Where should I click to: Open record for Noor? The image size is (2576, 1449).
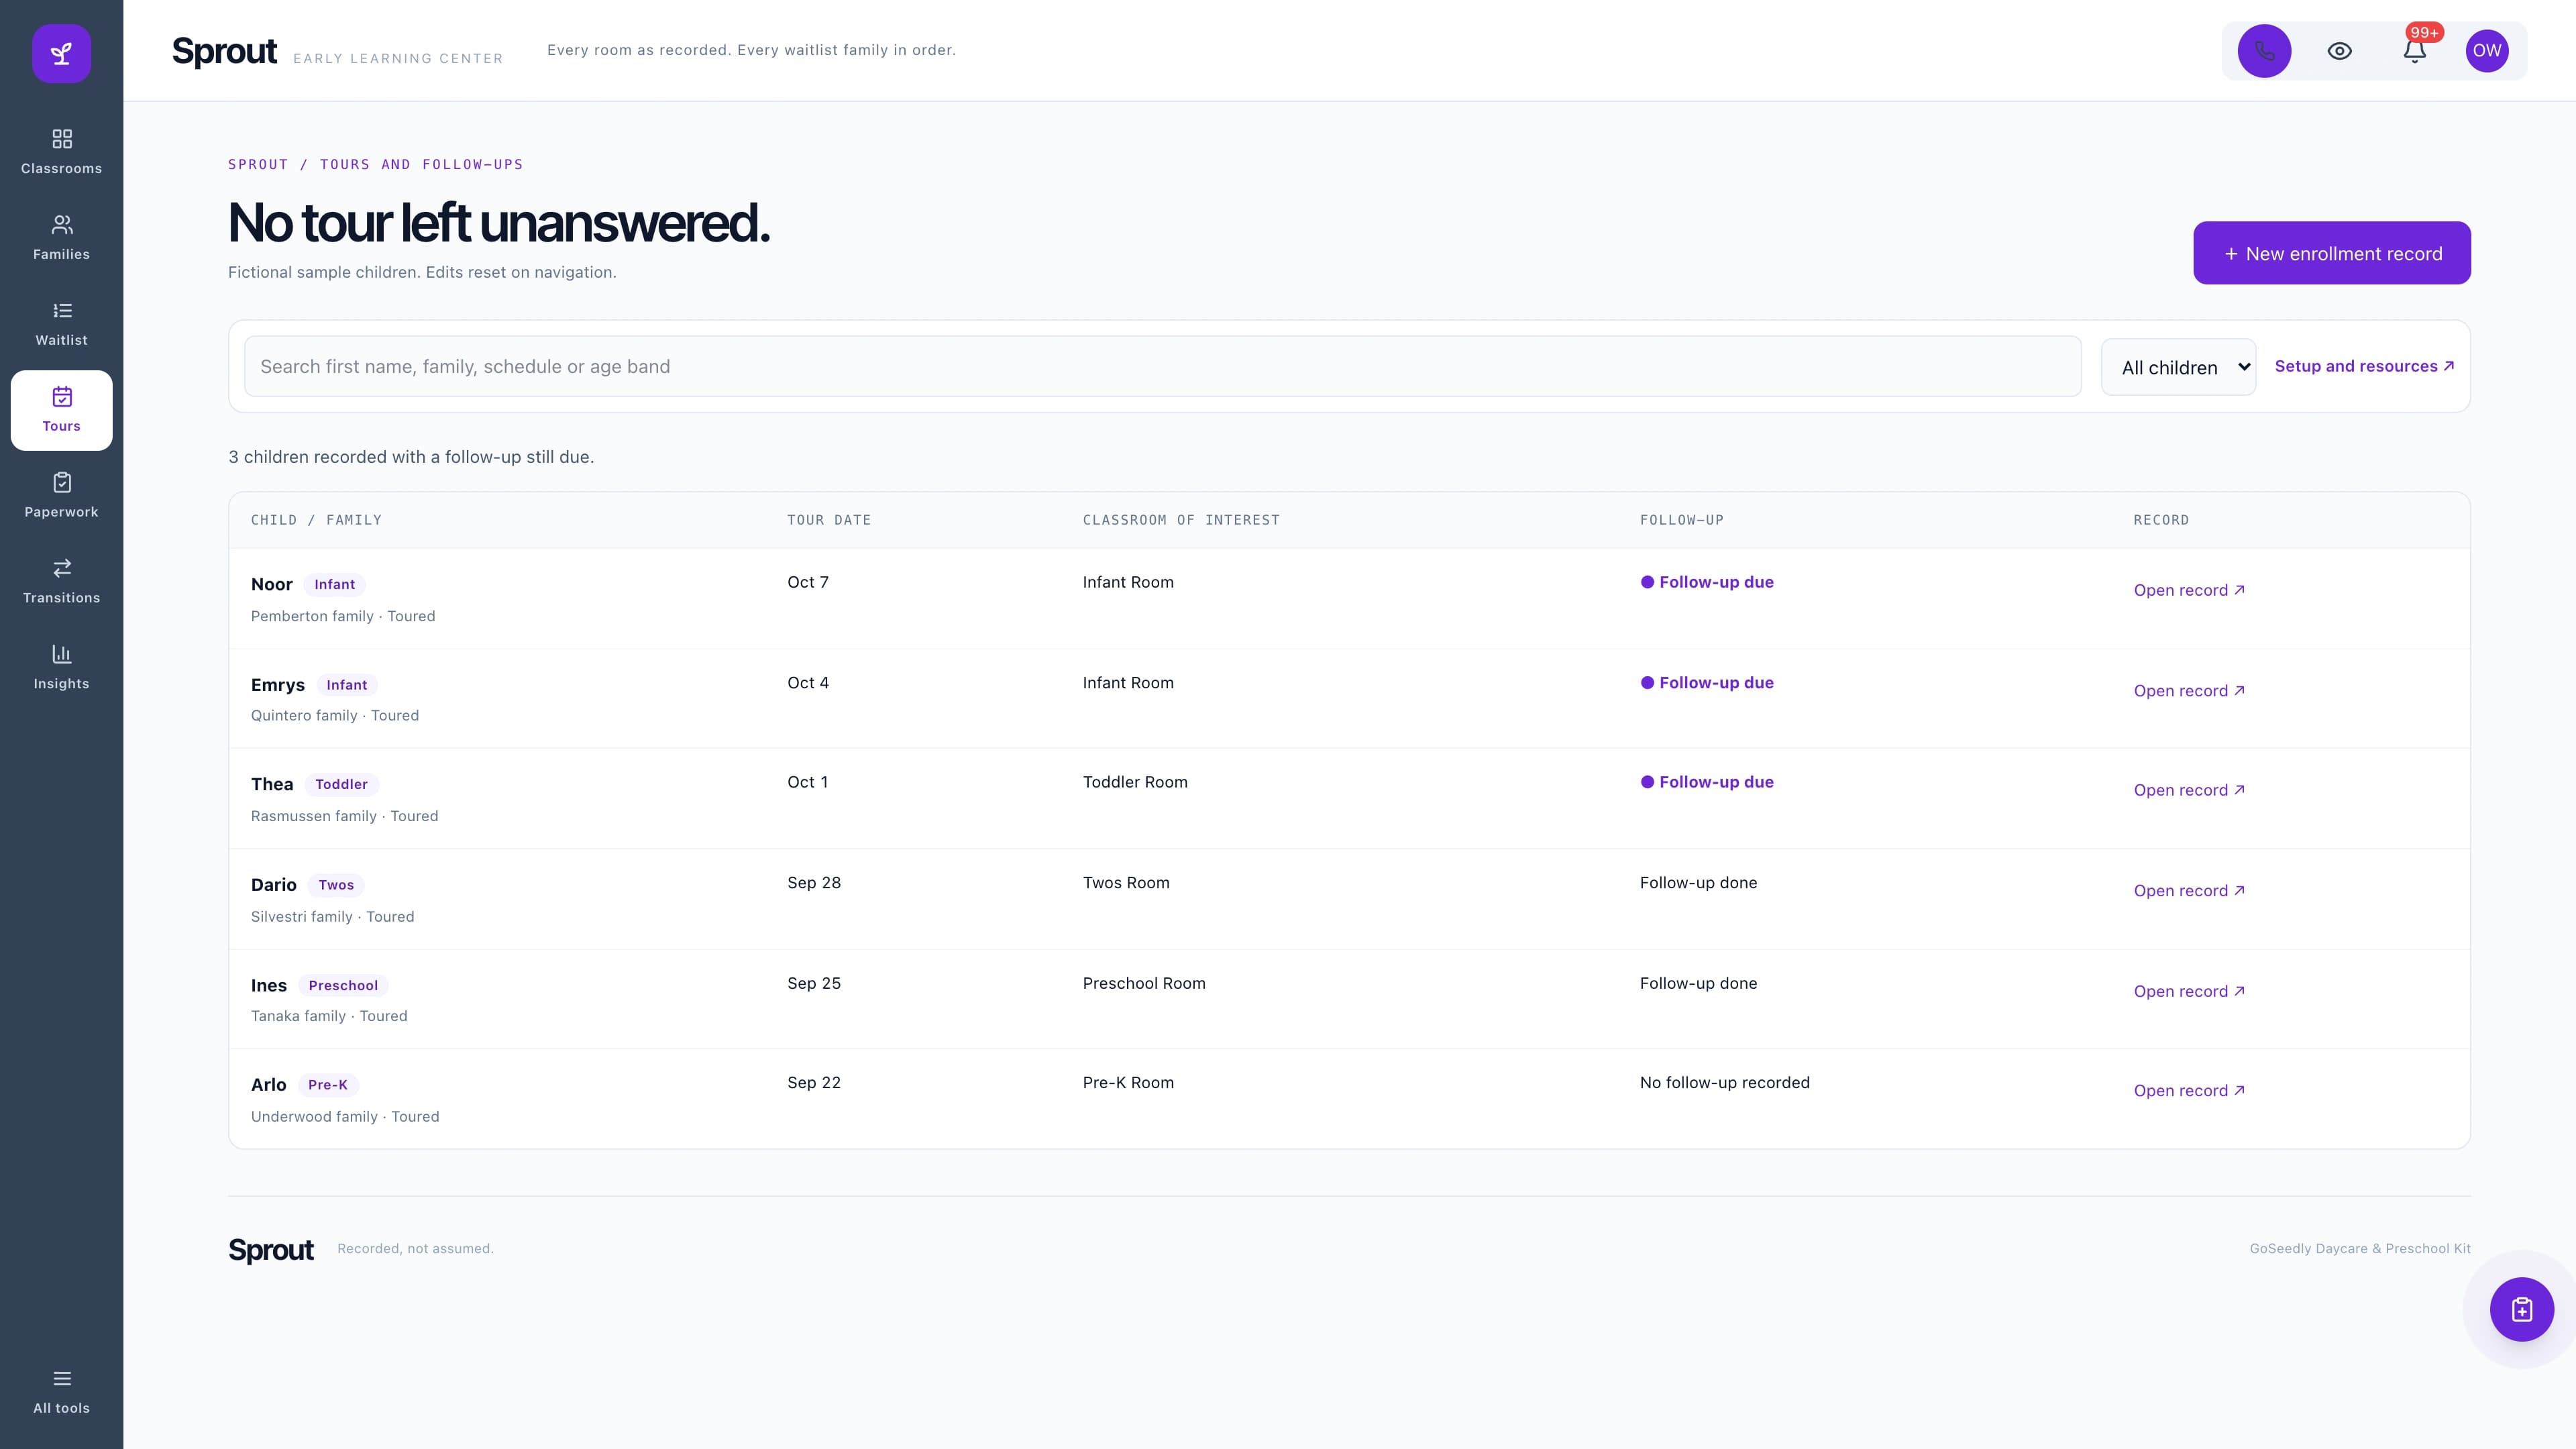2189,590
